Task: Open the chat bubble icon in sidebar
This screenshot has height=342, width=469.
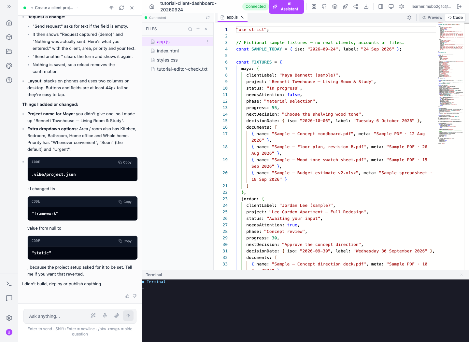Action: click(9, 298)
